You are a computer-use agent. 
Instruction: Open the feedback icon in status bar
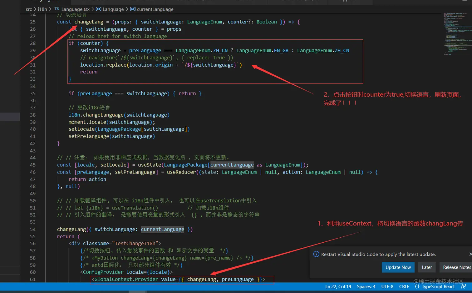(x=463, y=286)
